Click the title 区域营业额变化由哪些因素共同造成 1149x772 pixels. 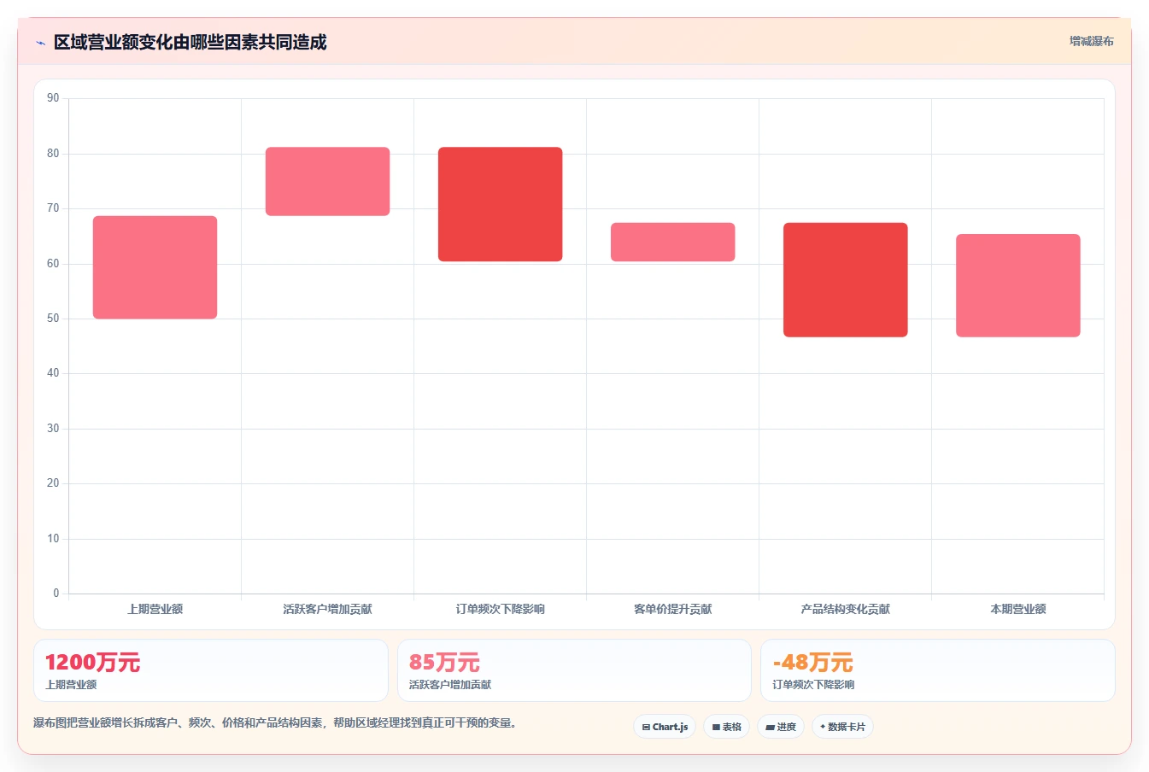[x=190, y=42]
